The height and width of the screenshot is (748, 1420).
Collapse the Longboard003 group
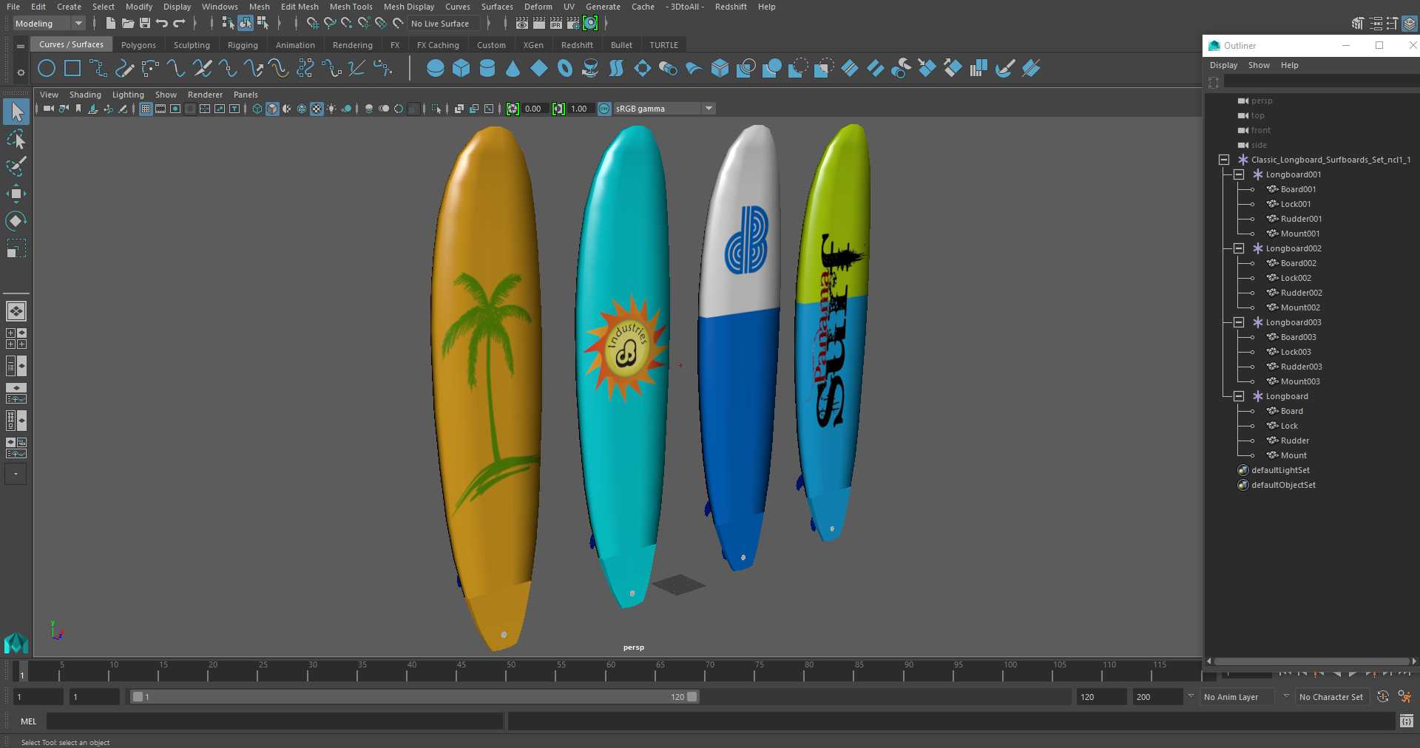coord(1239,322)
